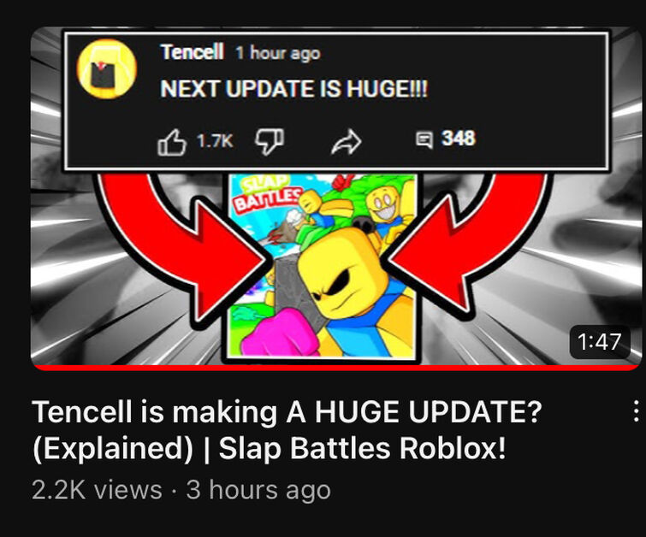
Task: Click the share arrow icon
Action: (x=346, y=142)
